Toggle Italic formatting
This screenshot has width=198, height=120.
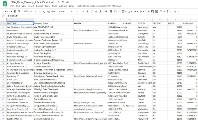click(x=92, y=11)
